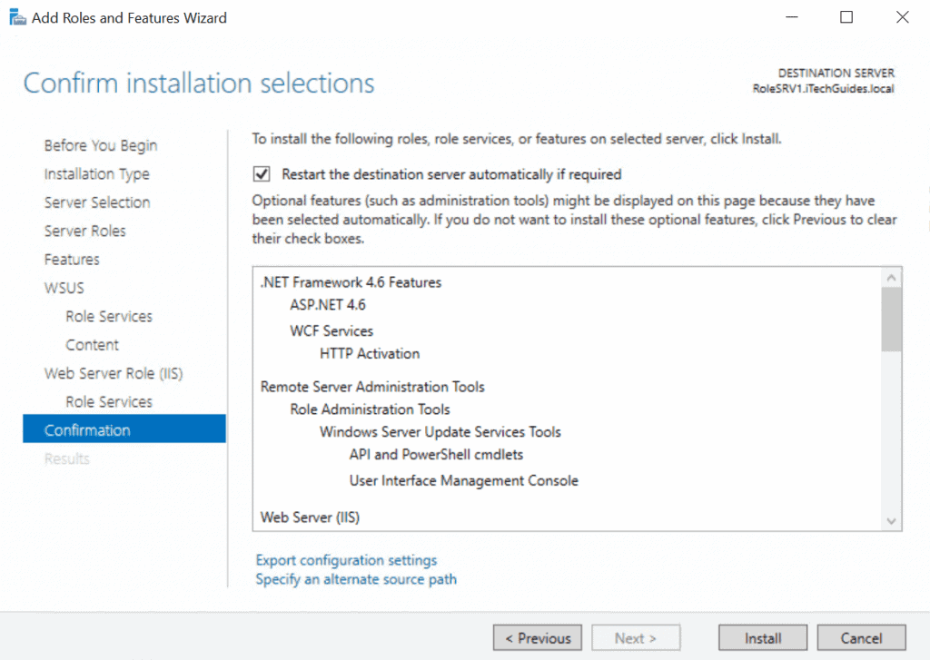Go to Features step
930x660 pixels.
[72, 260]
